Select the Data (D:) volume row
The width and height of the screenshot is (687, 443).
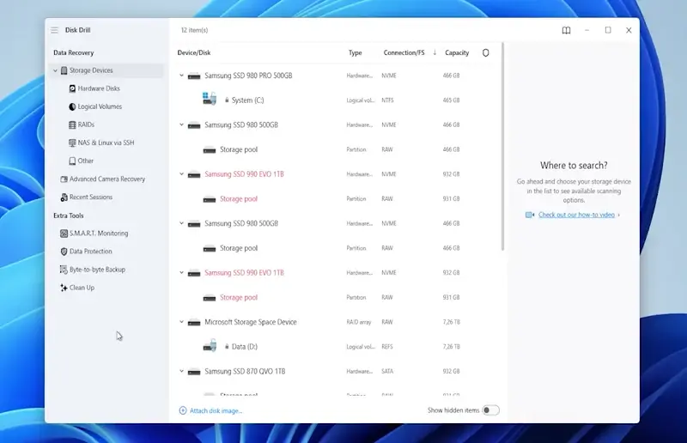(x=336, y=346)
